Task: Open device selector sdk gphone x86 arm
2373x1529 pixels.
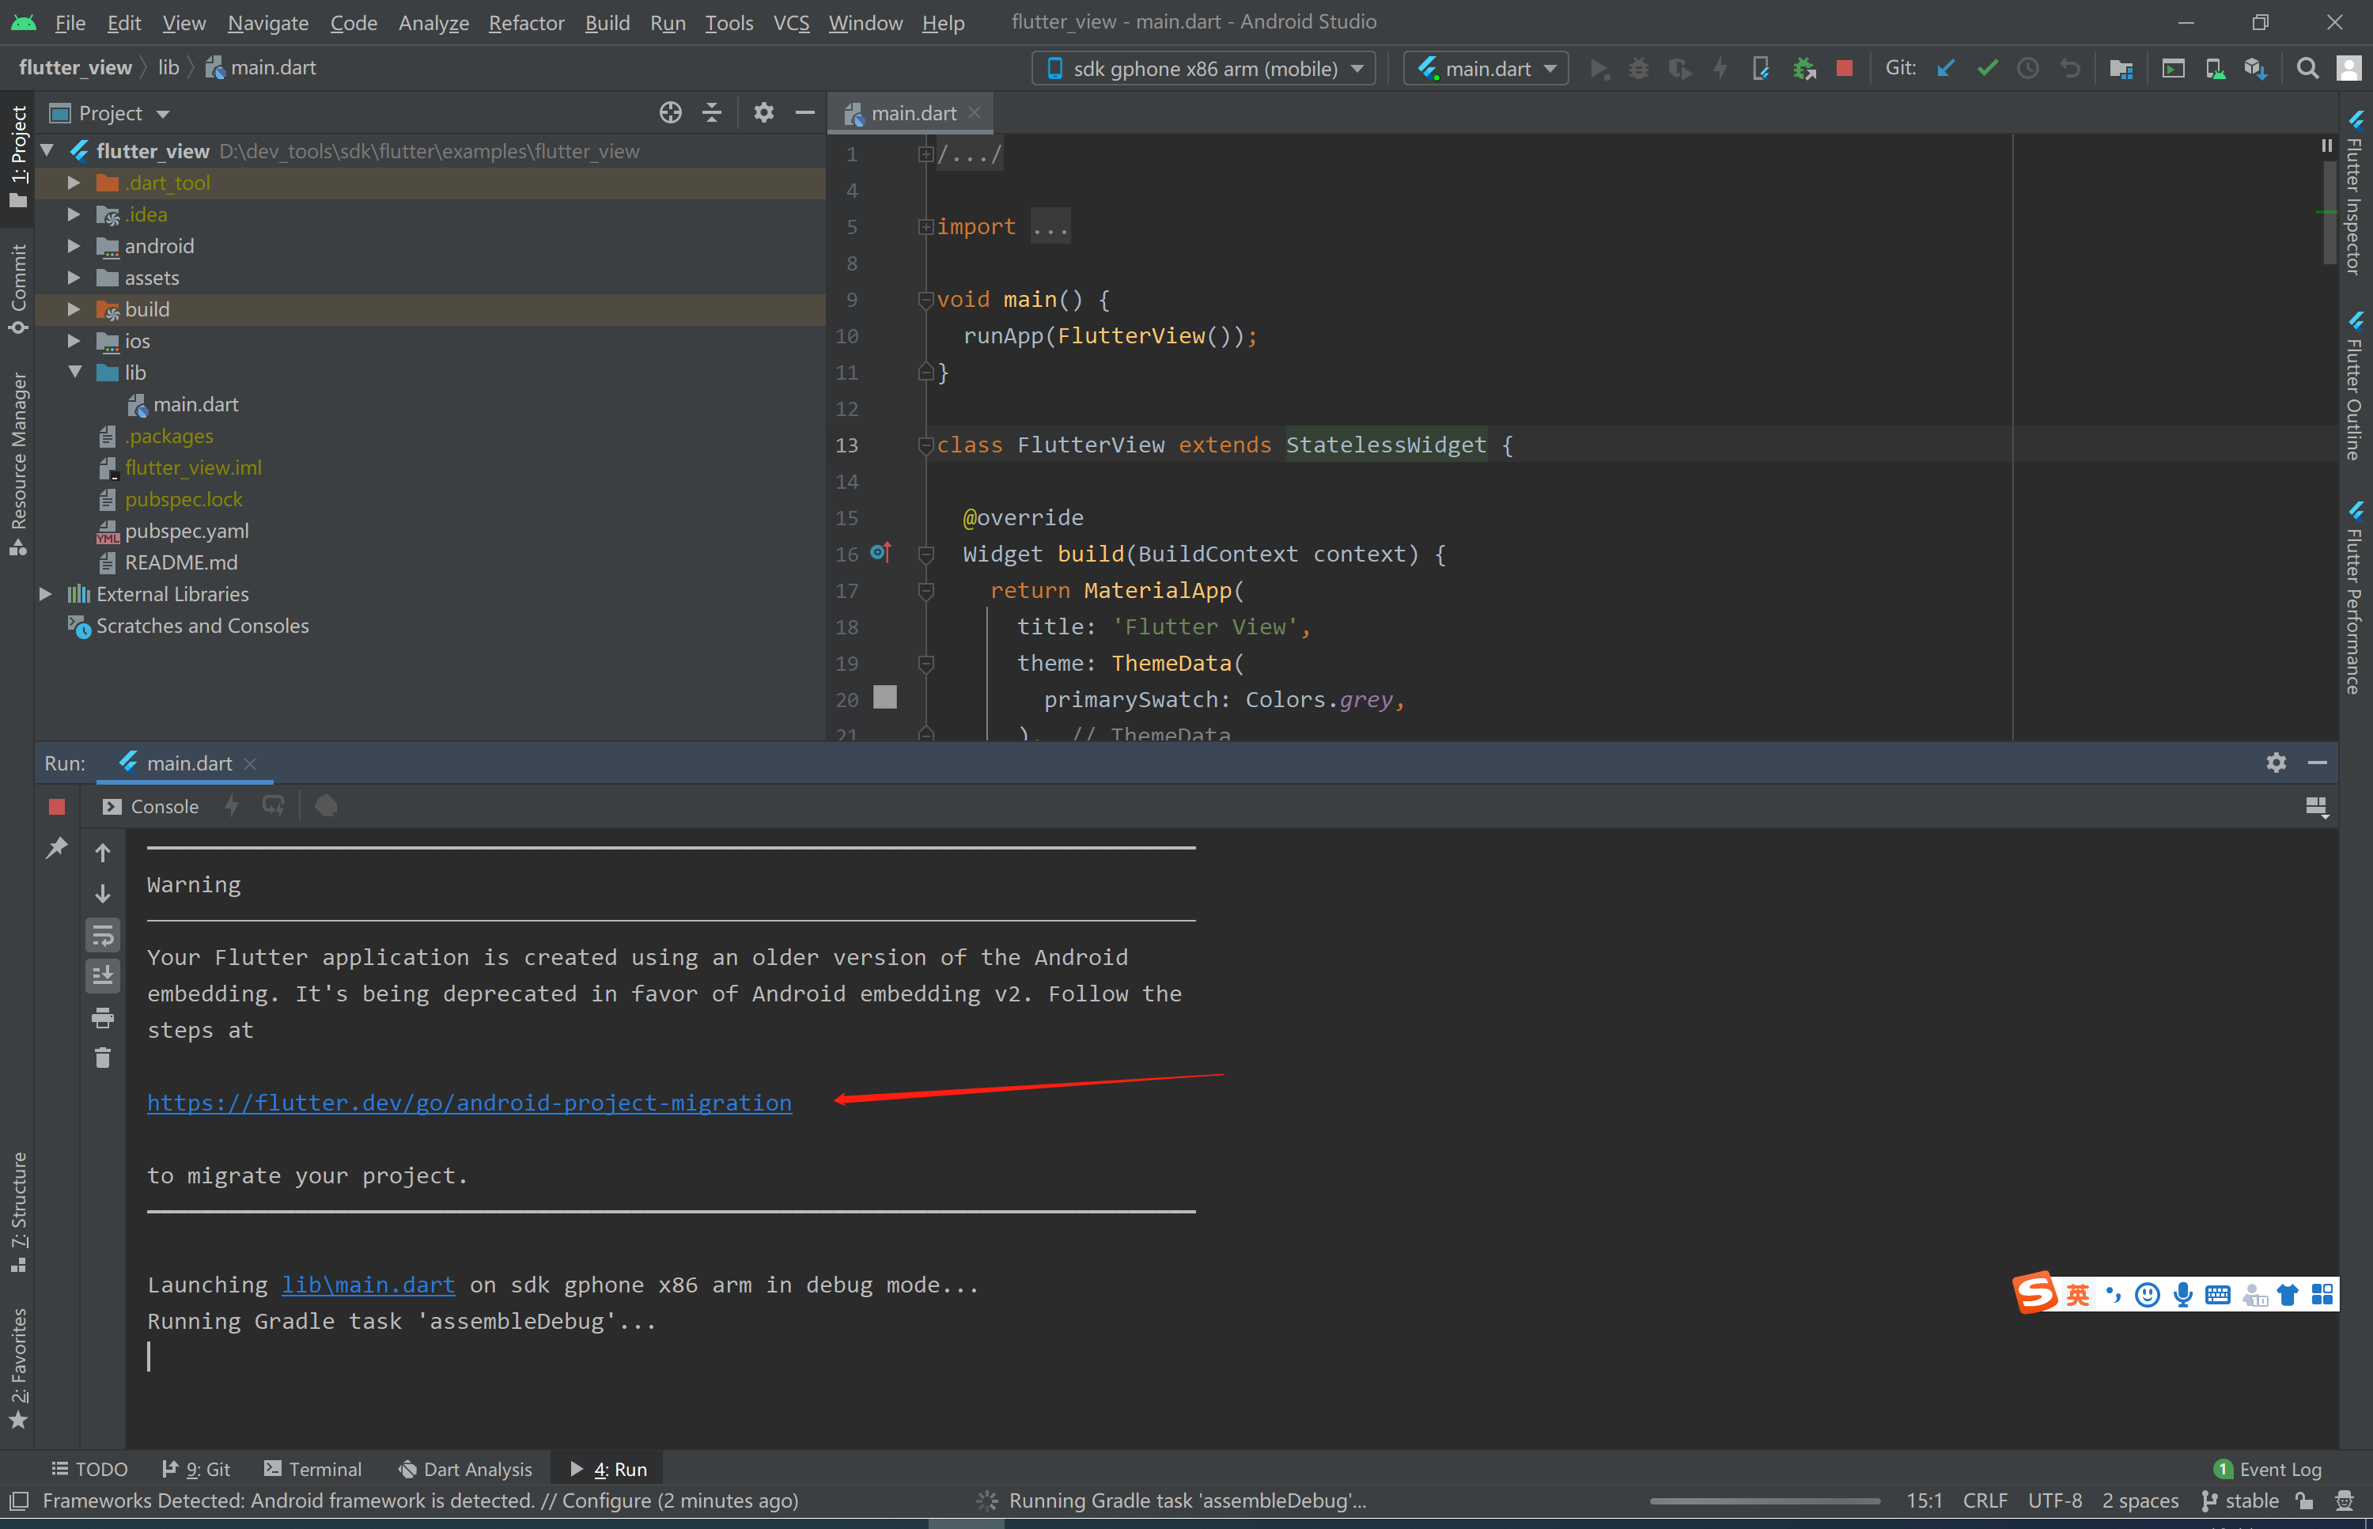Action: [1203, 69]
